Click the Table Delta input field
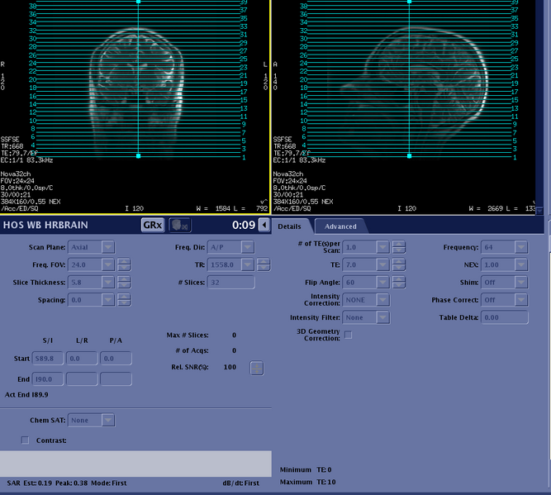The height and width of the screenshot is (495, 551). pos(504,317)
